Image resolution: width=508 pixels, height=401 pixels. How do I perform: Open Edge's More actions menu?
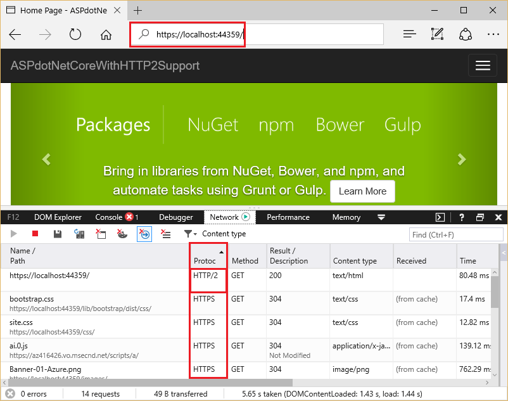(493, 34)
